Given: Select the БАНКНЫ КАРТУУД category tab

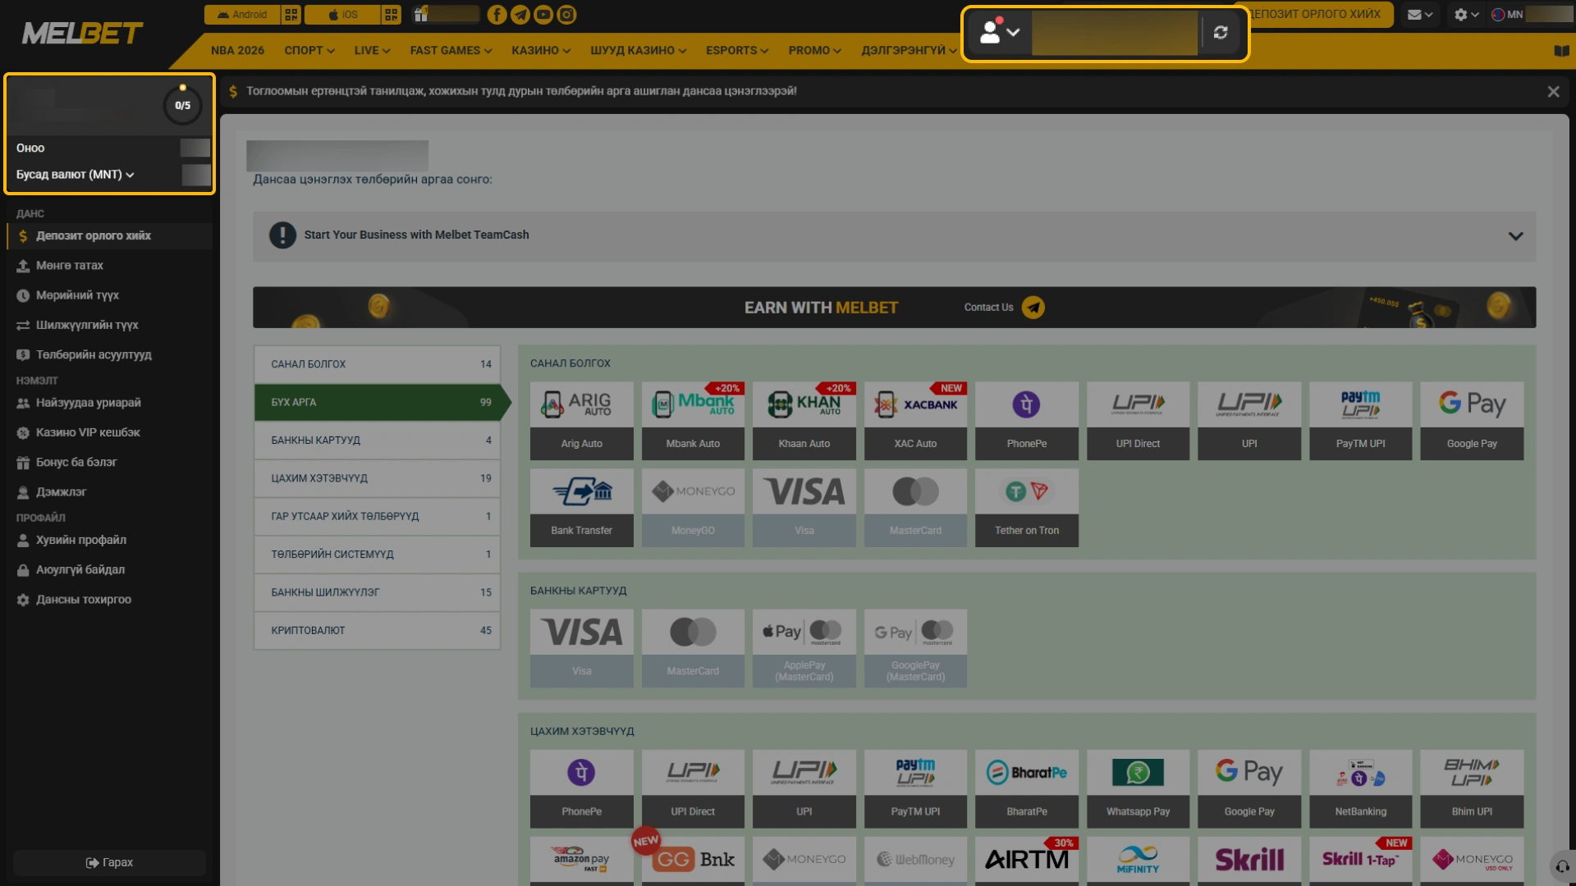Looking at the screenshot, I should click(x=378, y=441).
